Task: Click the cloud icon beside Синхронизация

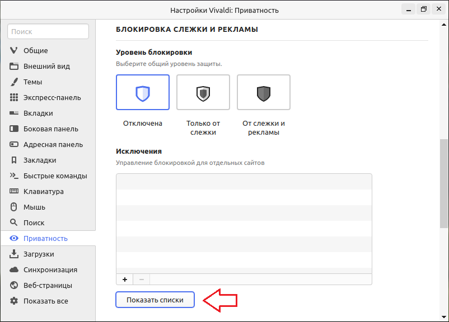Action: (14, 269)
